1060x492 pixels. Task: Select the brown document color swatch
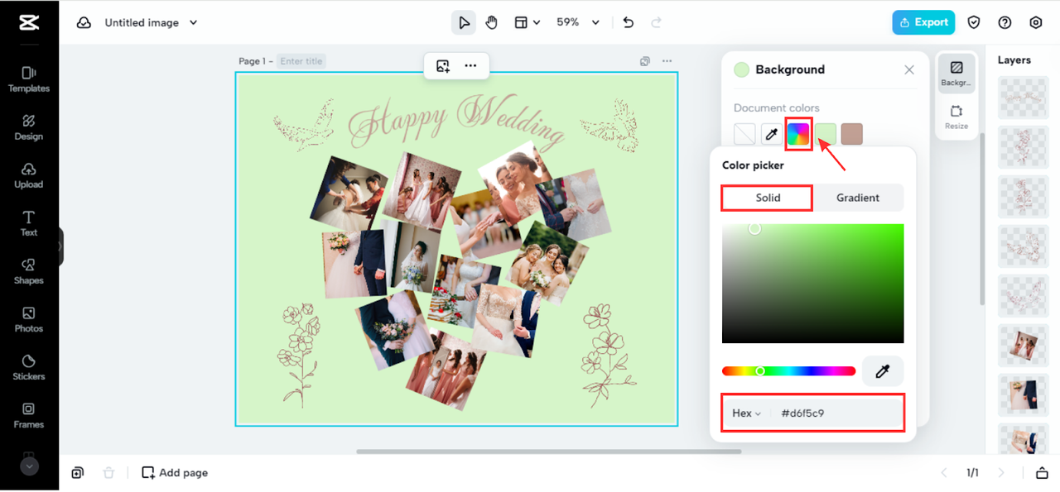pyautogui.click(x=852, y=134)
